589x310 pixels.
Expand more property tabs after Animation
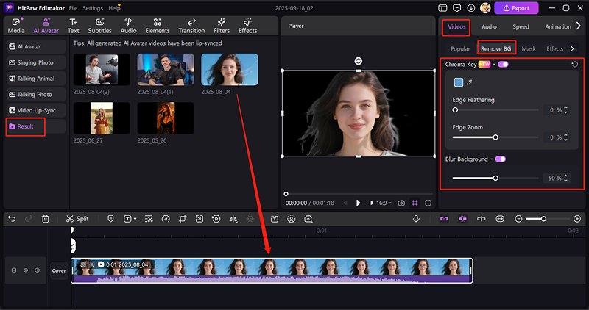pos(579,26)
